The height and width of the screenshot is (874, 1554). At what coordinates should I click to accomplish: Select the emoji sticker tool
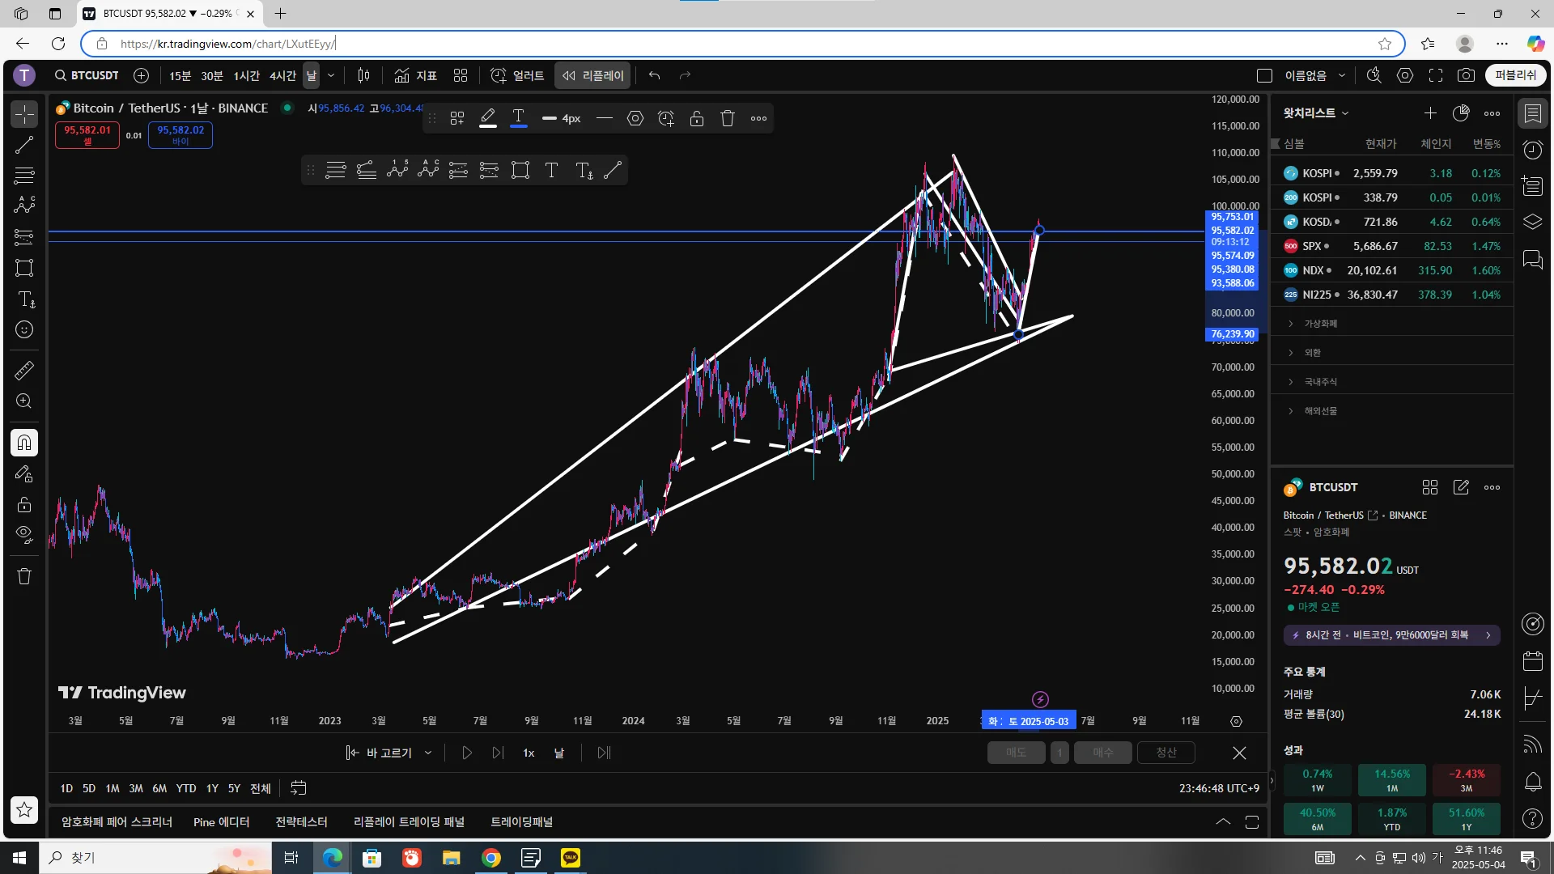click(x=24, y=329)
